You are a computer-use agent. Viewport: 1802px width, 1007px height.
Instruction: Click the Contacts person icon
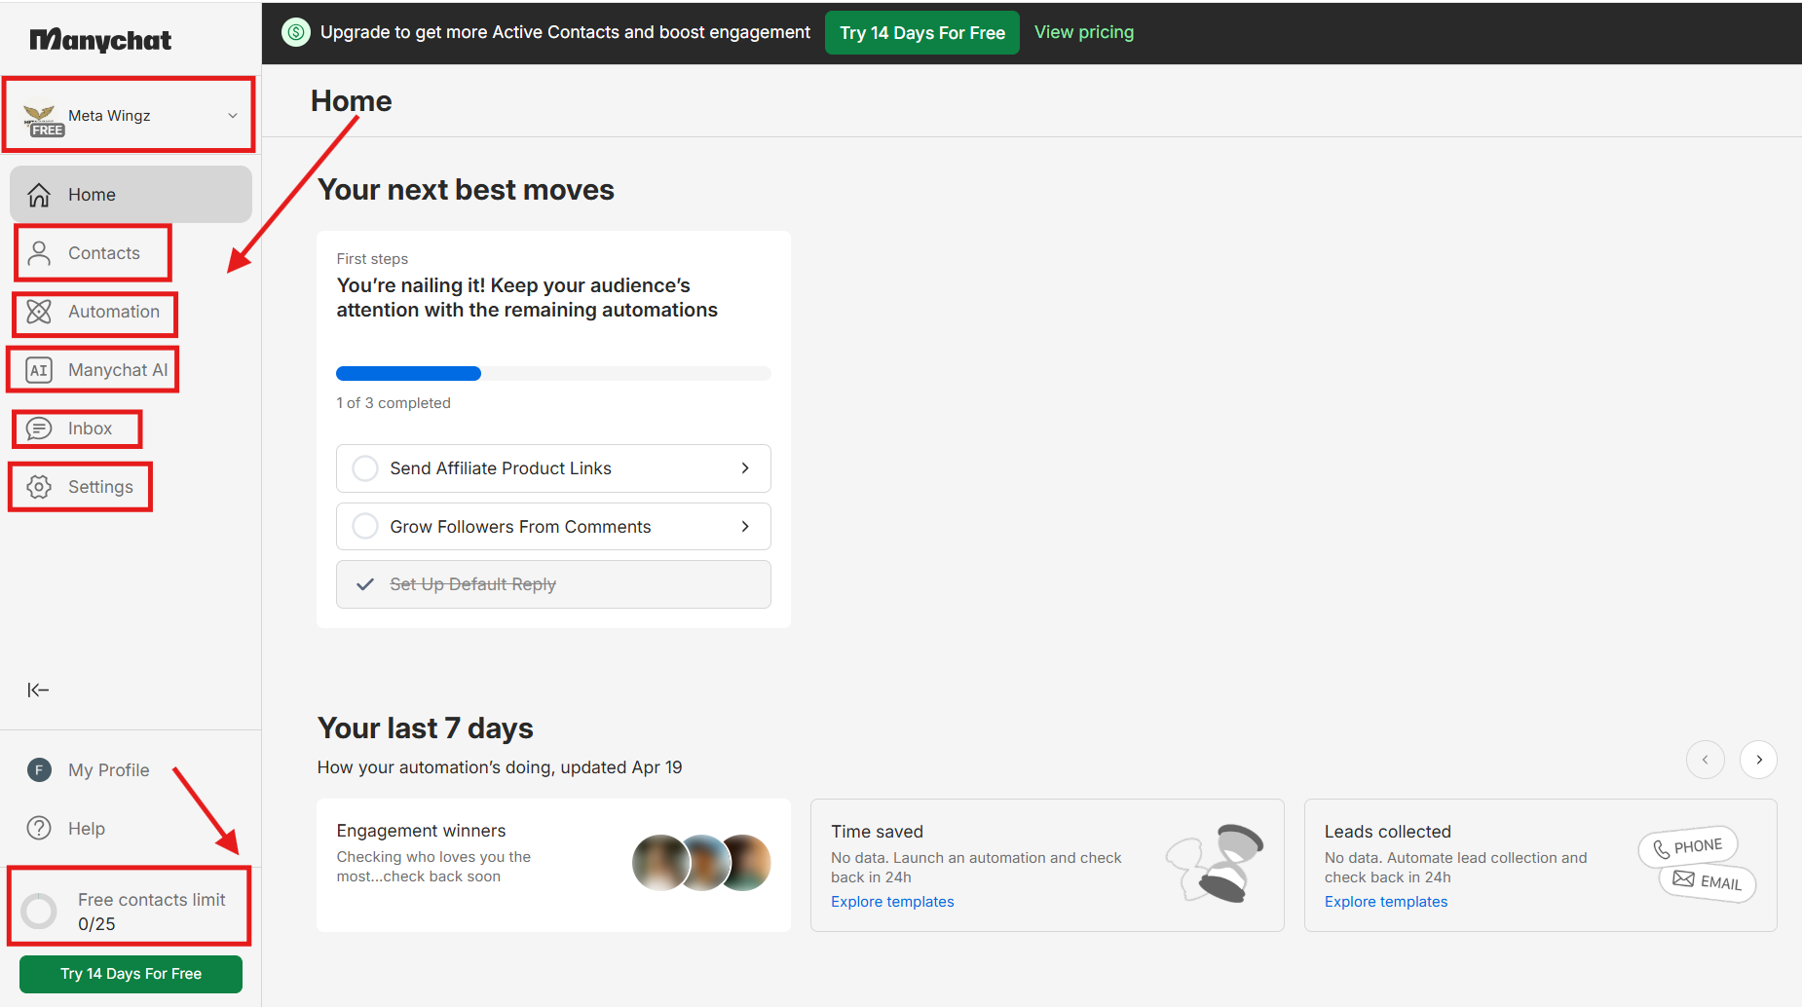click(x=39, y=253)
